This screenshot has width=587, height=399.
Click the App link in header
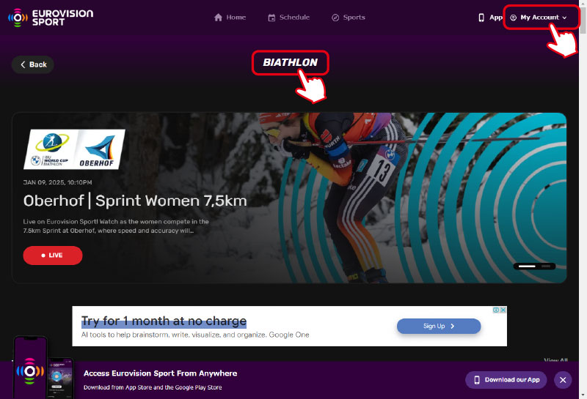[496, 18]
